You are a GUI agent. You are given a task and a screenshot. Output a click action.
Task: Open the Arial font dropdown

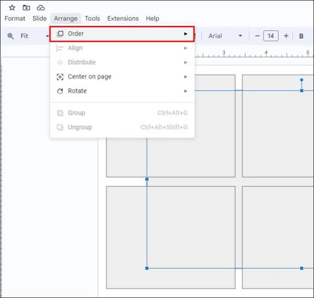[225, 36]
